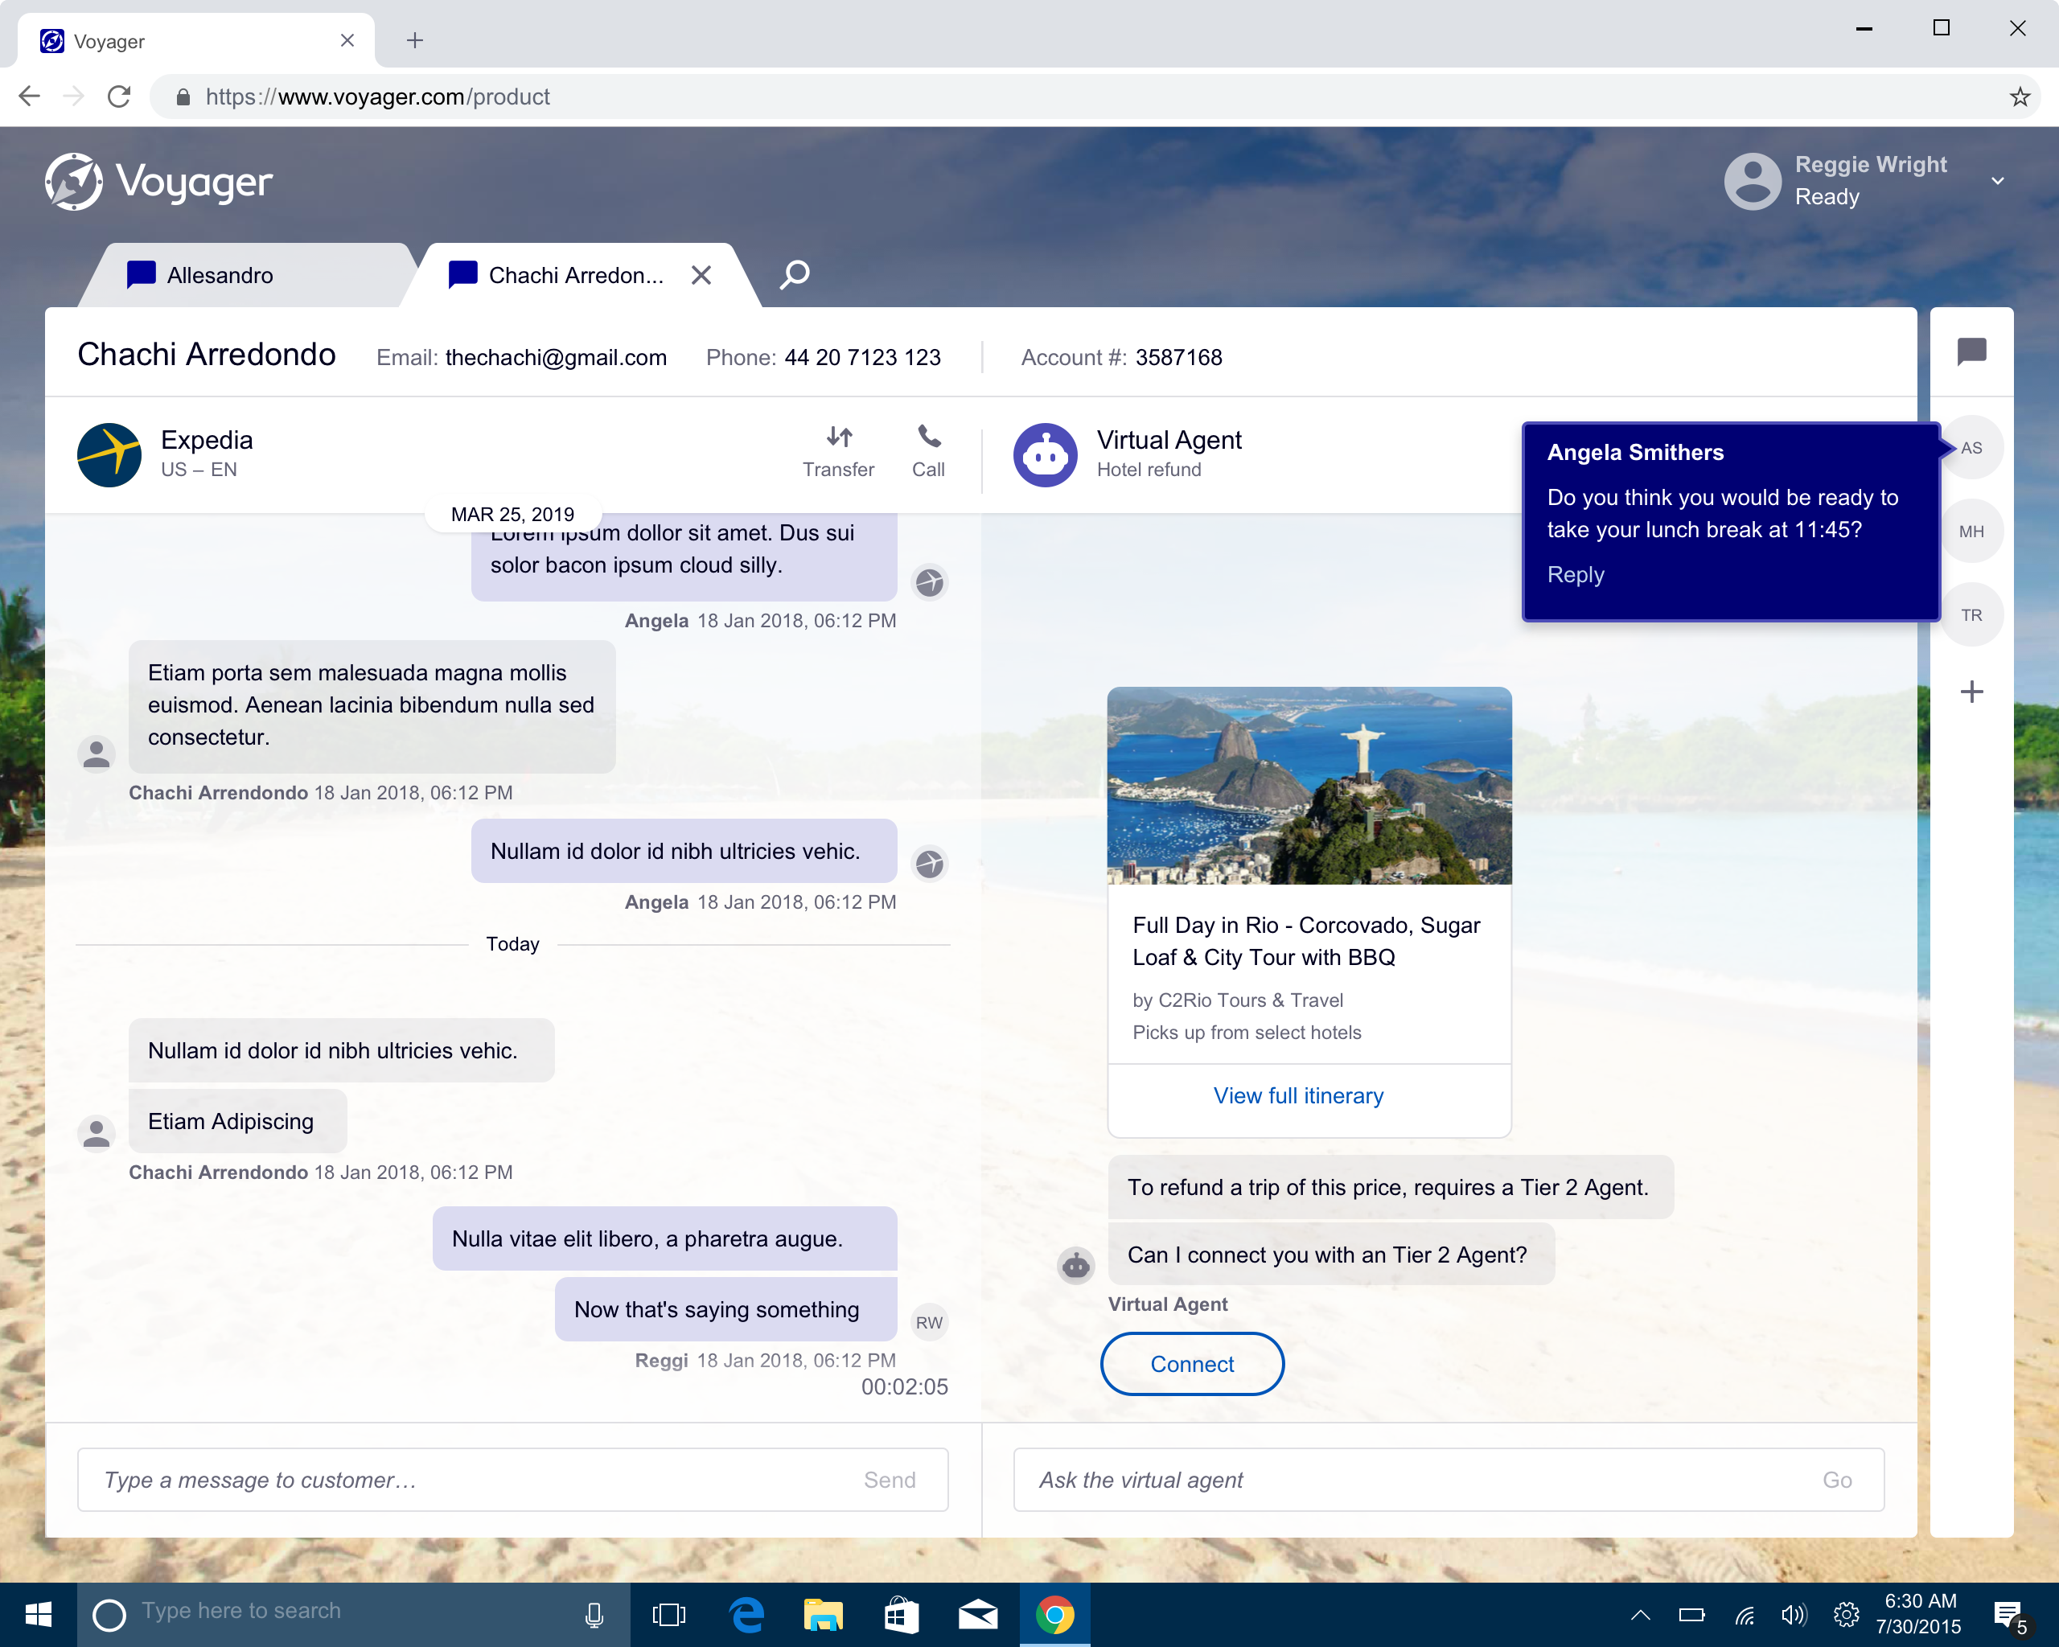The width and height of the screenshot is (2059, 1647).
Task: Click Angela avatar beside Lorem ipsum message
Action: pyautogui.click(x=928, y=581)
